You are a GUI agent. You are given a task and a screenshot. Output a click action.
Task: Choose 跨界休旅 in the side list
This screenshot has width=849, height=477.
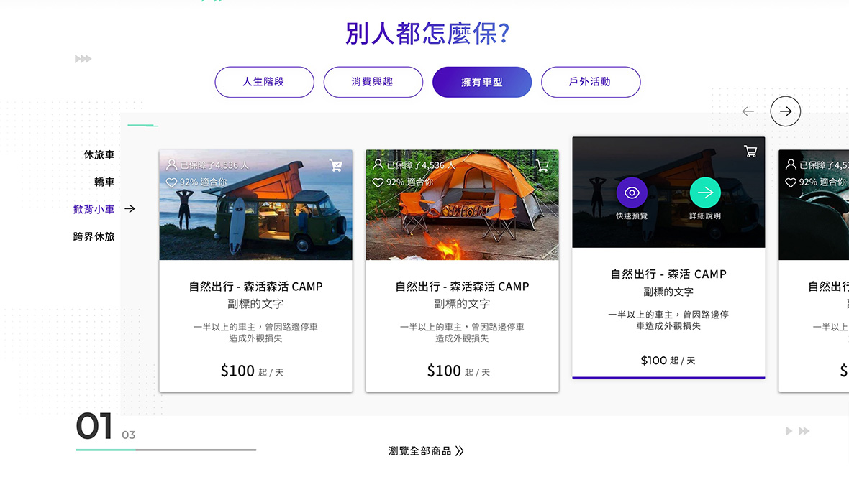point(94,237)
